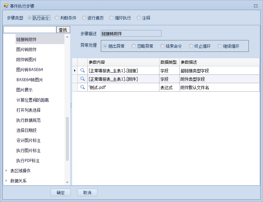Expand the 数据关系 tree node
Screen dimensions: 263x202
[x=6, y=181]
